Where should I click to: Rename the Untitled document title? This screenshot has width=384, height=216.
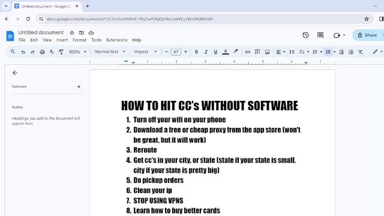coord(41,32)
